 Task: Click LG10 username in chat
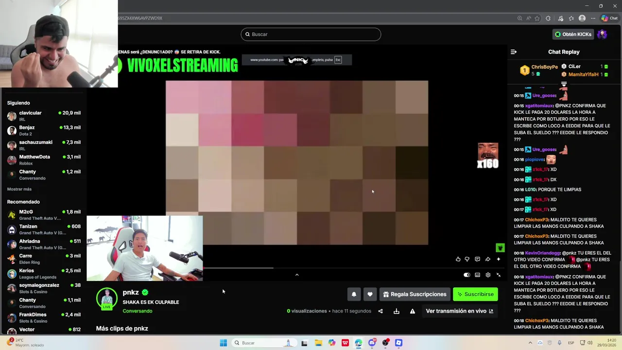tap(531, 190)
